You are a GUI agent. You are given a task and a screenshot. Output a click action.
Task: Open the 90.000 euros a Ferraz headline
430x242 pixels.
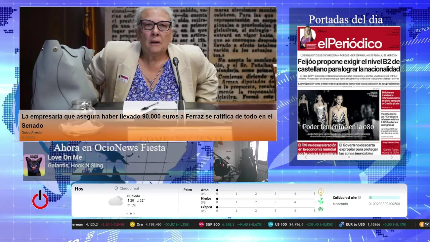coord(147,121)
